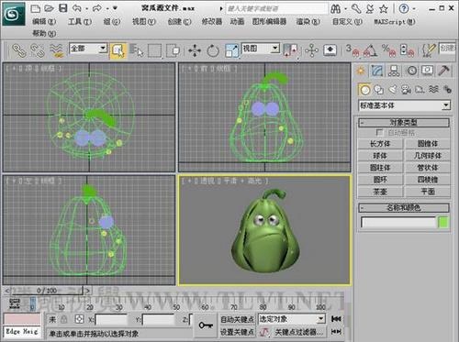Open the 视图 reference coordinate dropdown

pos(275,48)
